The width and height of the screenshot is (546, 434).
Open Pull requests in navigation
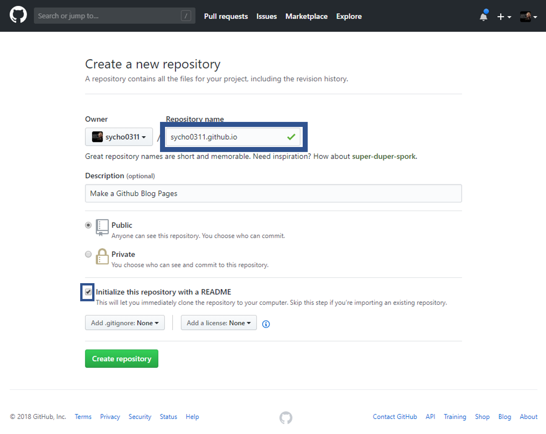coord(226,16)
